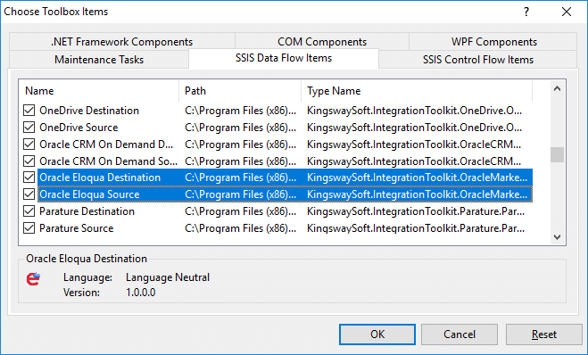Close the Choose Toolbox Items dialog

(567, 12)
